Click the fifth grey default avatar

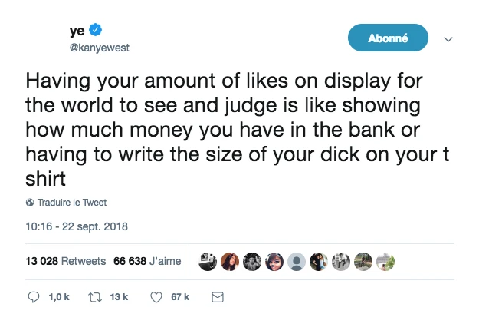[x=297, y=262]
